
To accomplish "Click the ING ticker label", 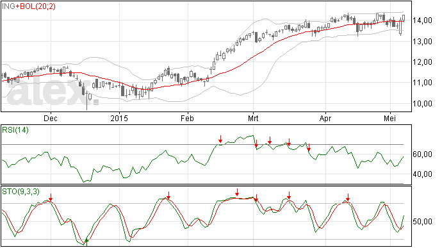I will [x=8, y=6].
